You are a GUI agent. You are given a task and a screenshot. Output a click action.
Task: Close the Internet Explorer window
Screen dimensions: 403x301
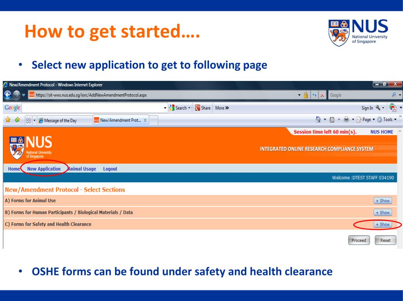(395, 84)
